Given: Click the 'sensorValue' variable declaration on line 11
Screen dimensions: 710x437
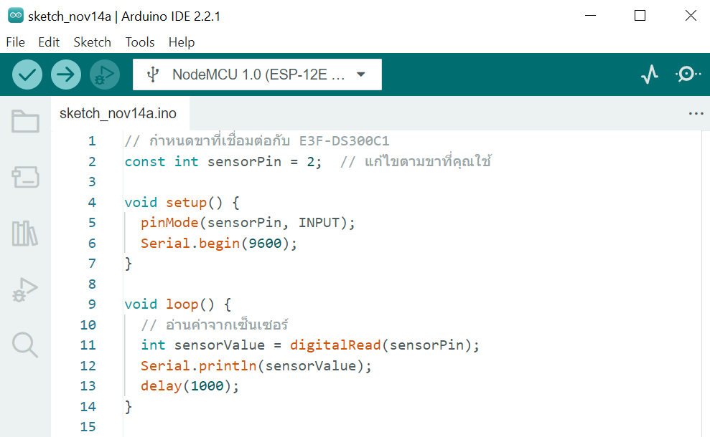Looking at the screenshot, I should click(220, 345).
